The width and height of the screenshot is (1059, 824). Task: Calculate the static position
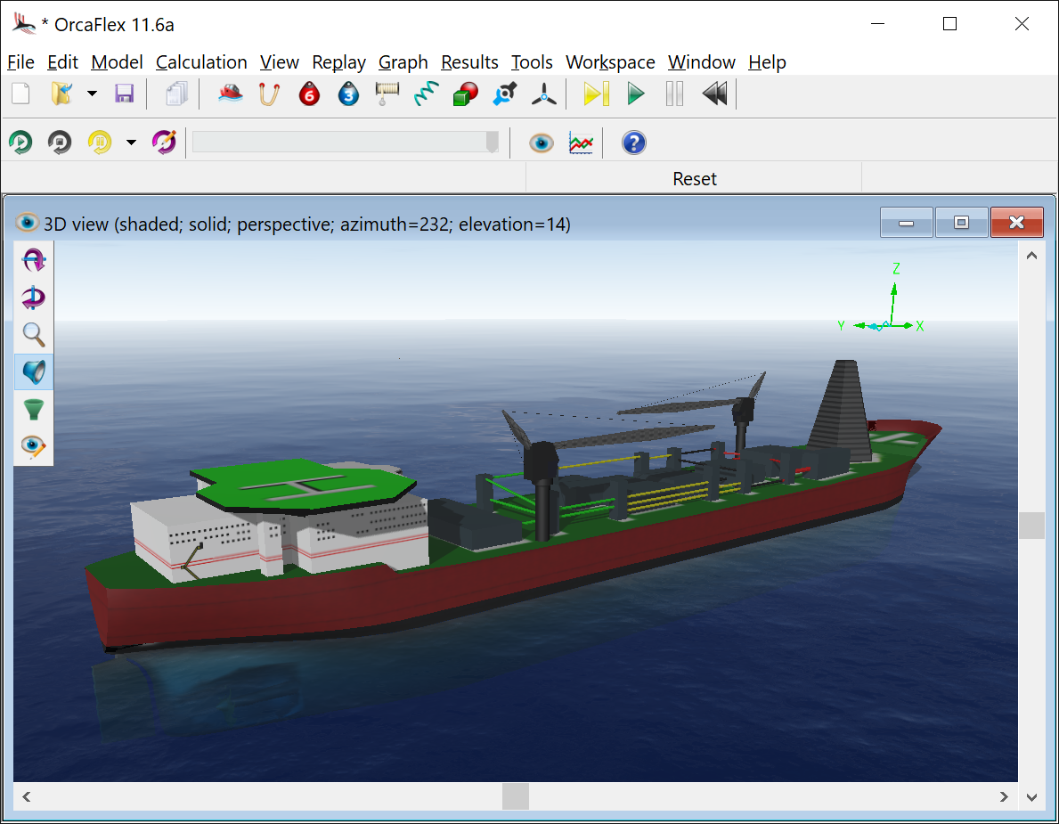(x=597, y=94)
